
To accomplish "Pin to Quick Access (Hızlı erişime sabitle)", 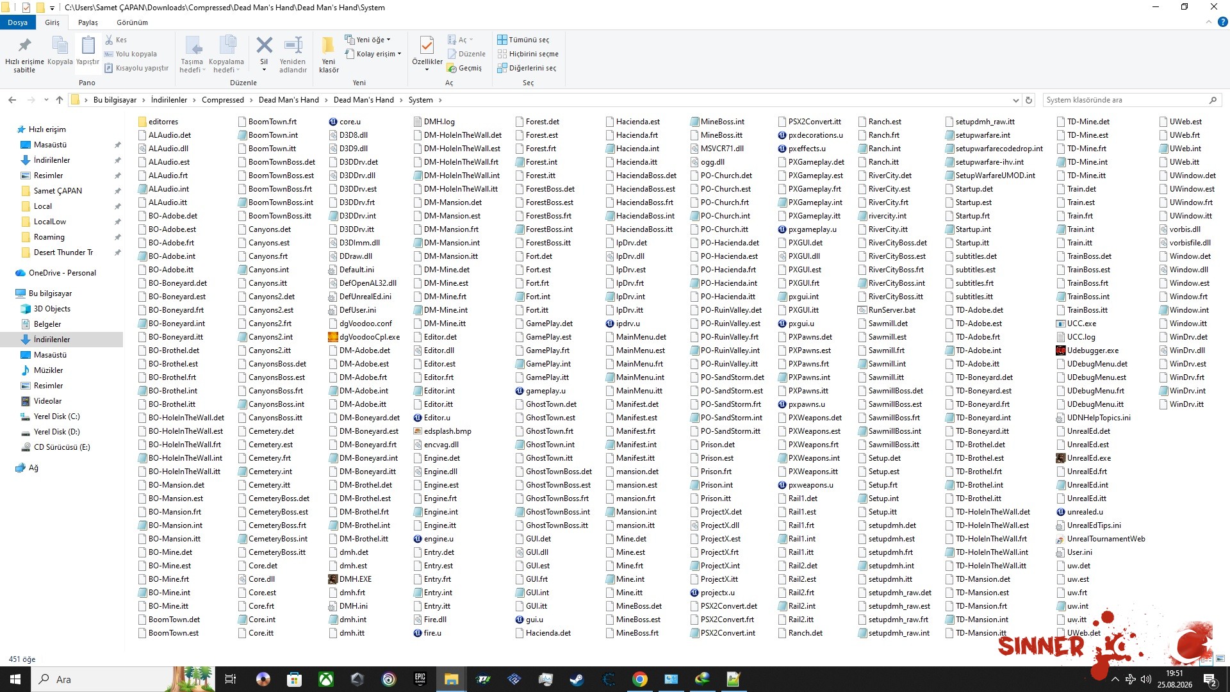I will pos(24,54).
